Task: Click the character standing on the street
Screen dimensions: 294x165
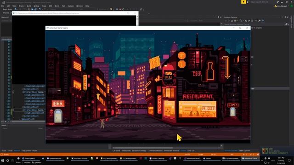Action: [102, 124]
